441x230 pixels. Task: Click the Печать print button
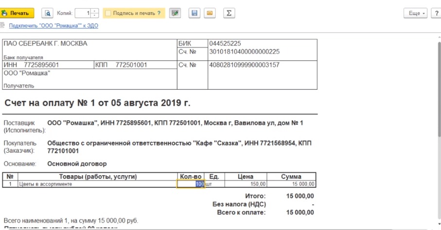click(x=18, y=13)
